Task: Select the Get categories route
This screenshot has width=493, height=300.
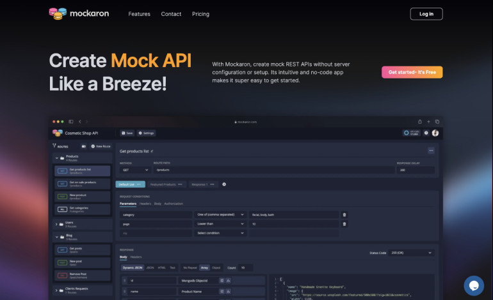Action: click(x=83, y=209)
